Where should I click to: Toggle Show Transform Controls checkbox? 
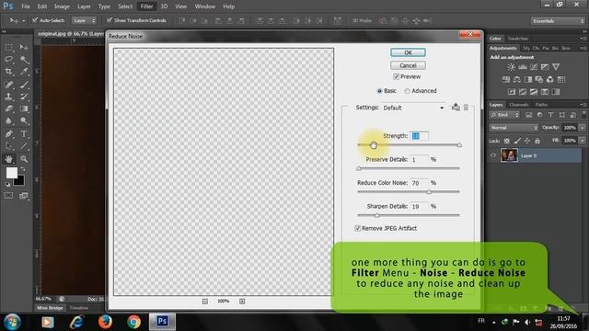[x=110, y=20]
